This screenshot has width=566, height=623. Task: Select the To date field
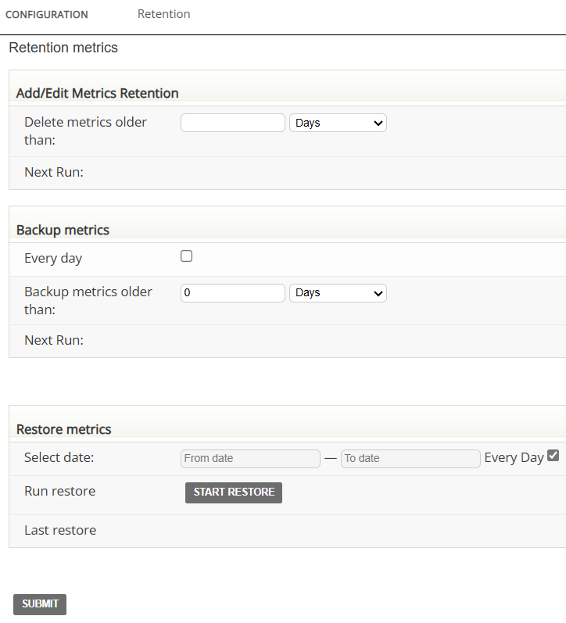(x=410, y=458)
